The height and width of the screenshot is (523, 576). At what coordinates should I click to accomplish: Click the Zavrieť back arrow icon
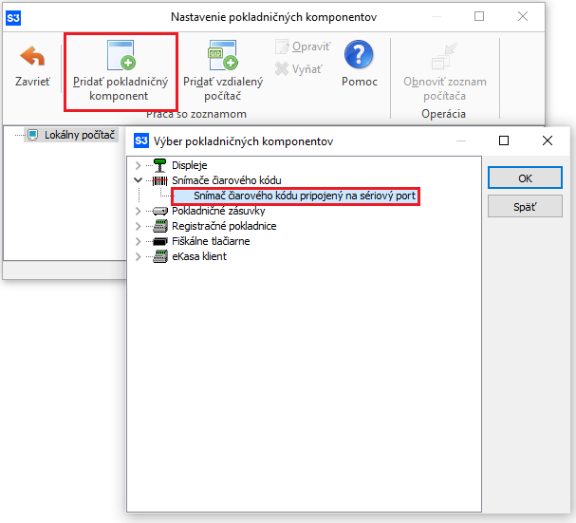[32, 56]
